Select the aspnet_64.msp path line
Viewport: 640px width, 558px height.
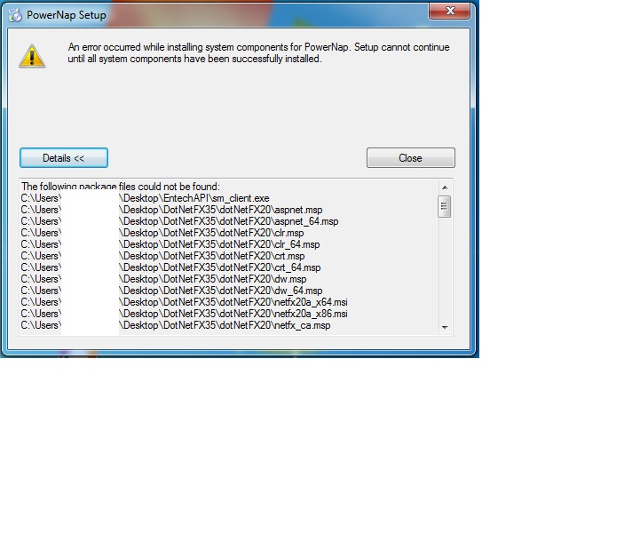(x=179, y=221)
